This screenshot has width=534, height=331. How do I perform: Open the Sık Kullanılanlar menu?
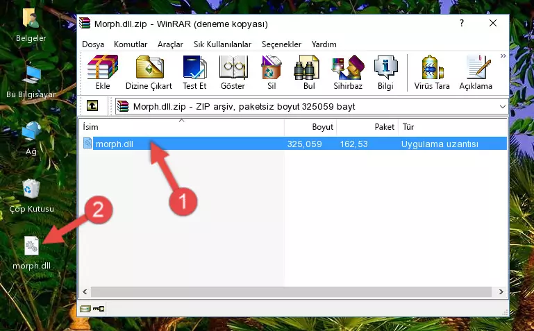[222, 44]
